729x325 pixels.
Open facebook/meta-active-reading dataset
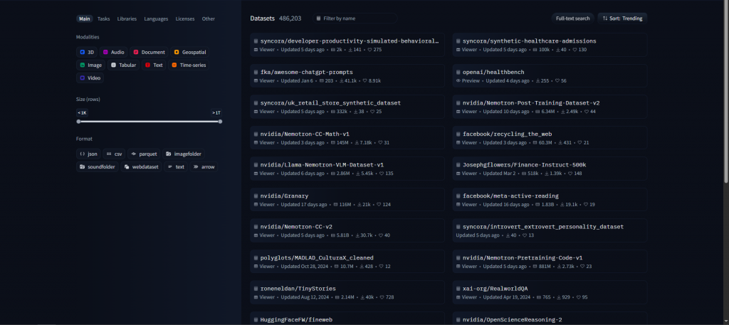[550, 200]
